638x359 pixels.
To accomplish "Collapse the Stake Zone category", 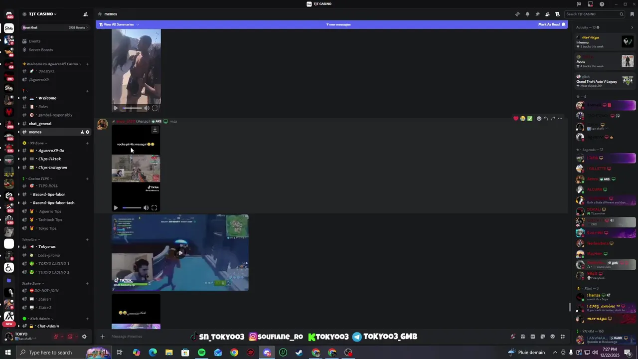I will point(33,283).
